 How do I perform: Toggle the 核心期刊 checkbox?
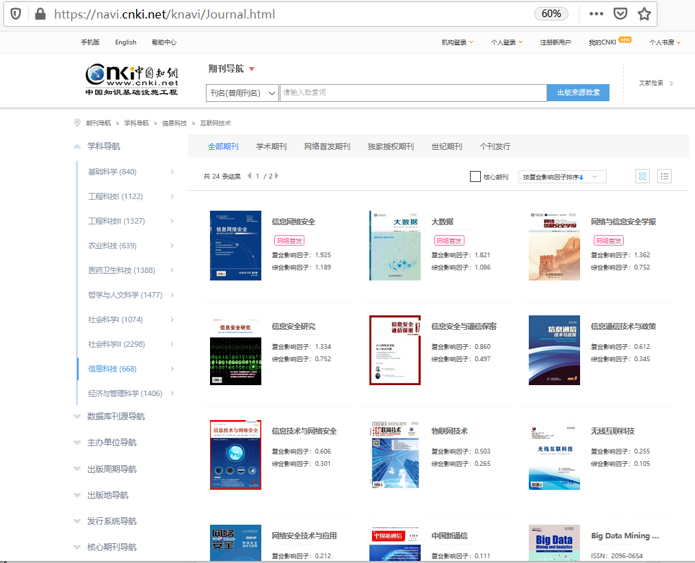(475, 176)
